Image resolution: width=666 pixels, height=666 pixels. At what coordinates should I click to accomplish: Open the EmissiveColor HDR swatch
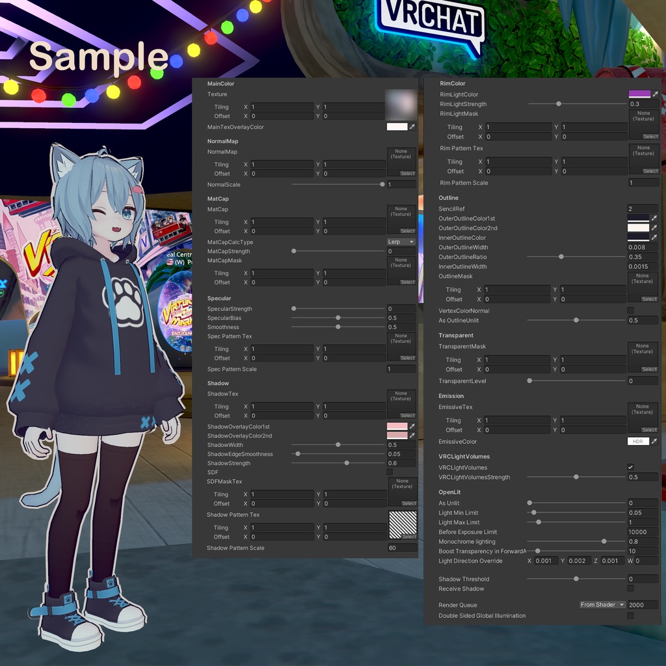click(639, 442)
